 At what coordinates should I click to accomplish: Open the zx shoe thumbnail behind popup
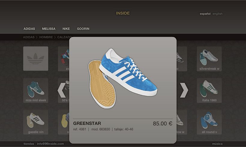64,59
